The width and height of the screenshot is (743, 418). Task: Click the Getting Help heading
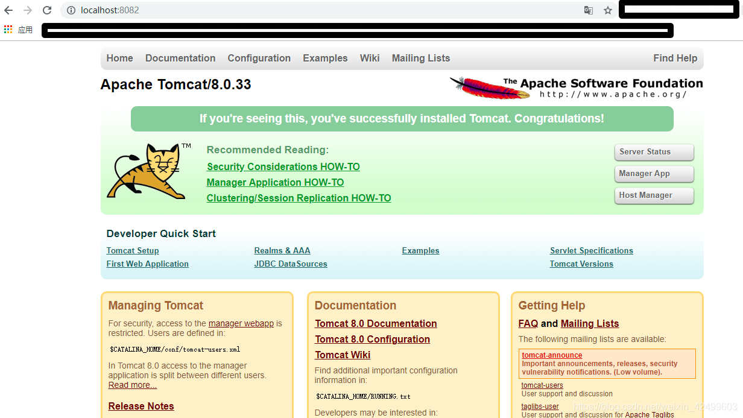[552, 305]
